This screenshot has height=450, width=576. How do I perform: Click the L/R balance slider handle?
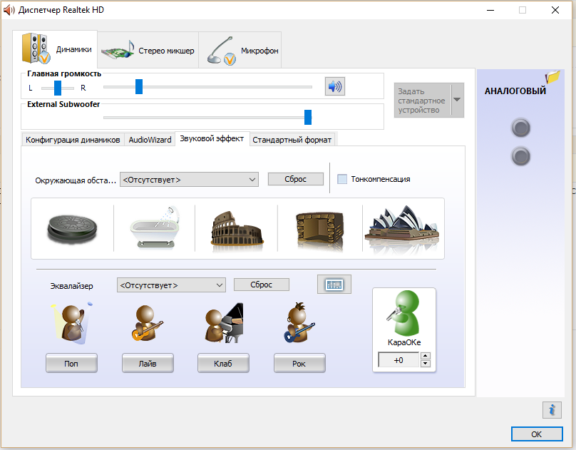pyautogui.click(x=58, y=88)
